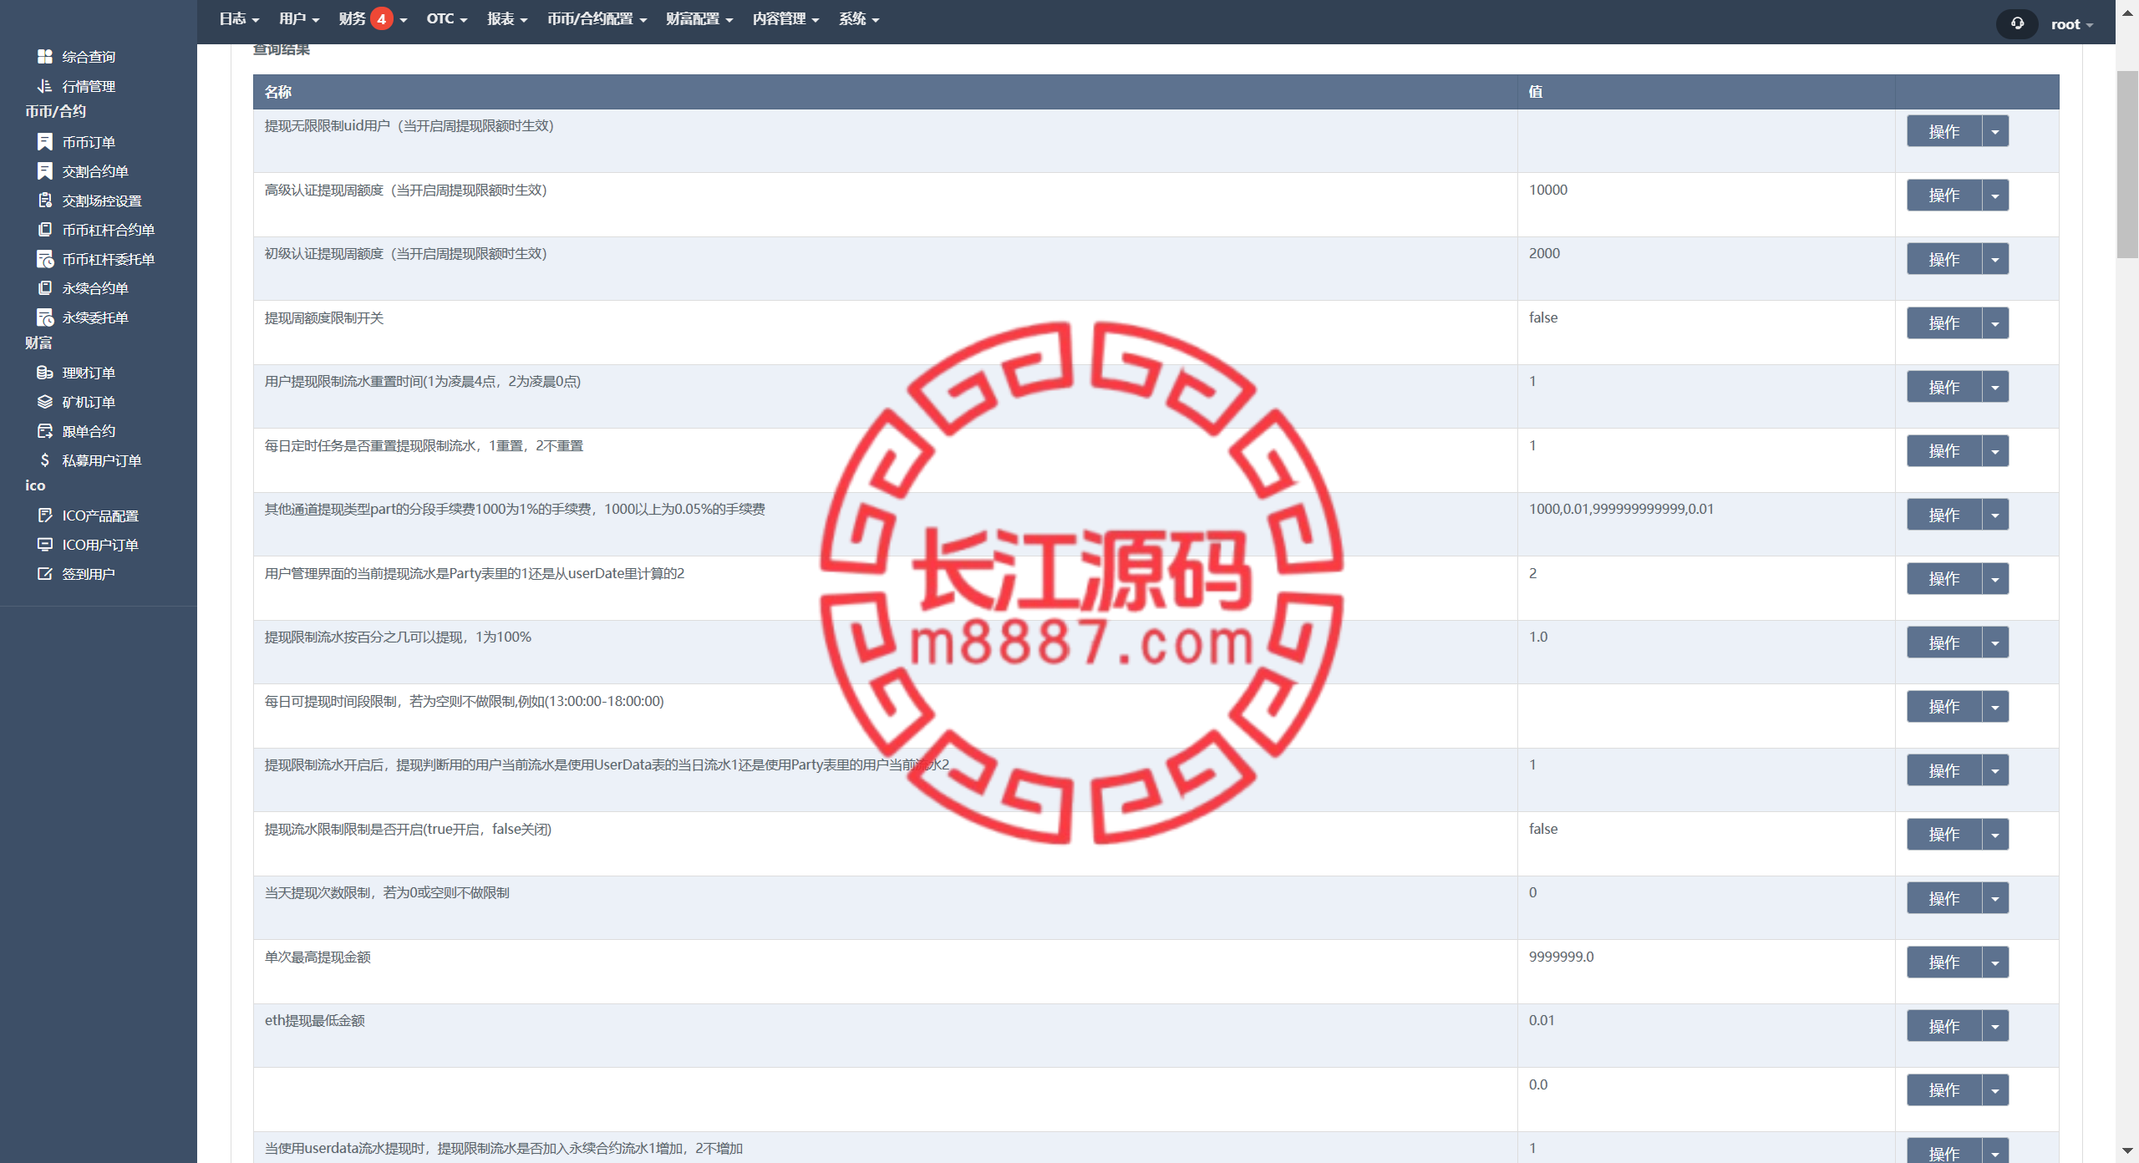Click 操作 button for 每日定时任务 row

tap(1944, 451)
